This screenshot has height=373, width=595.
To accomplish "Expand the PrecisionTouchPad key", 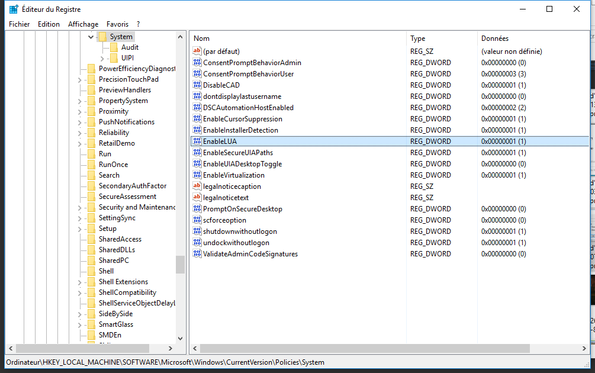I will [80, 80].
